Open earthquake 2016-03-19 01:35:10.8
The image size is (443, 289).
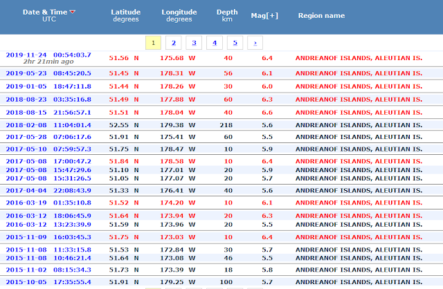click(48, 203)
